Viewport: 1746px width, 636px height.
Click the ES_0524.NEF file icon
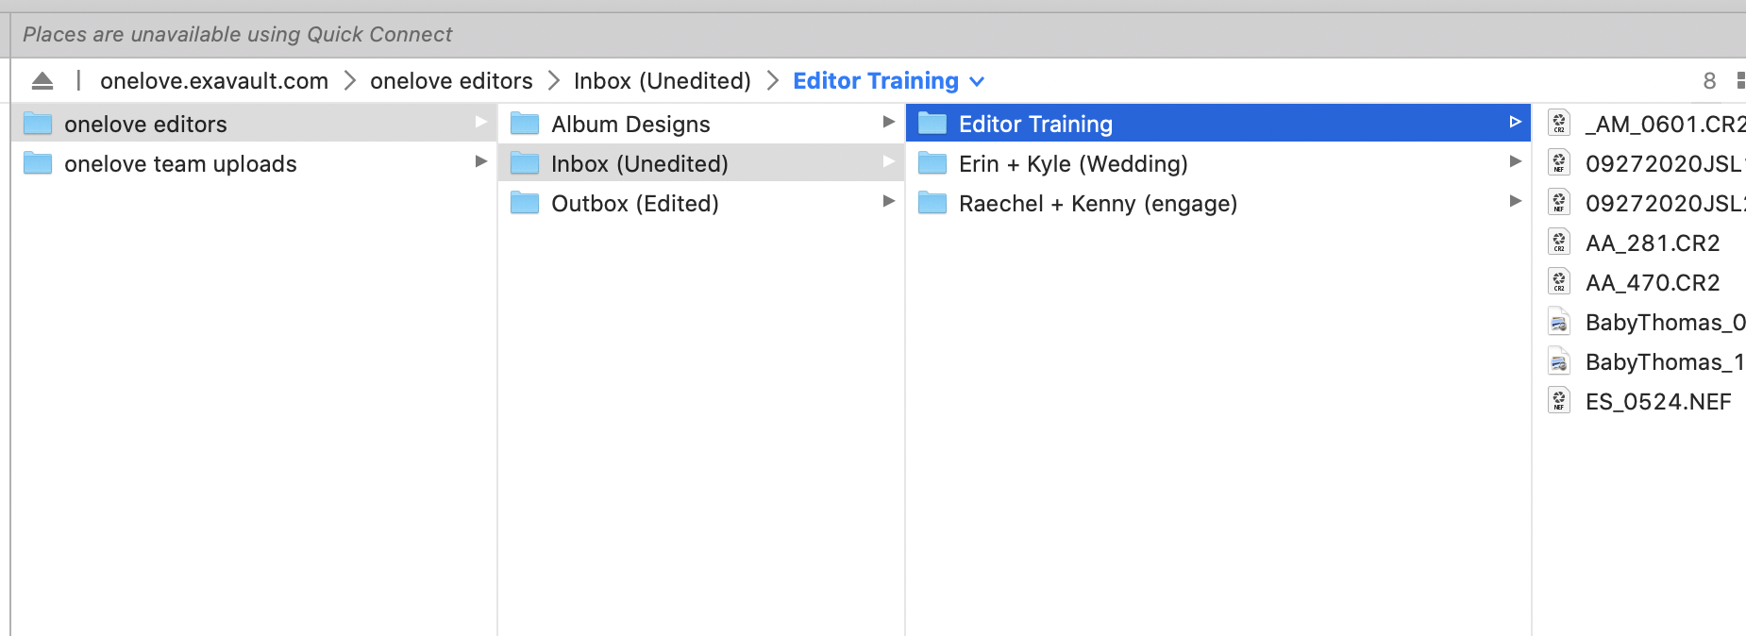1559,401
